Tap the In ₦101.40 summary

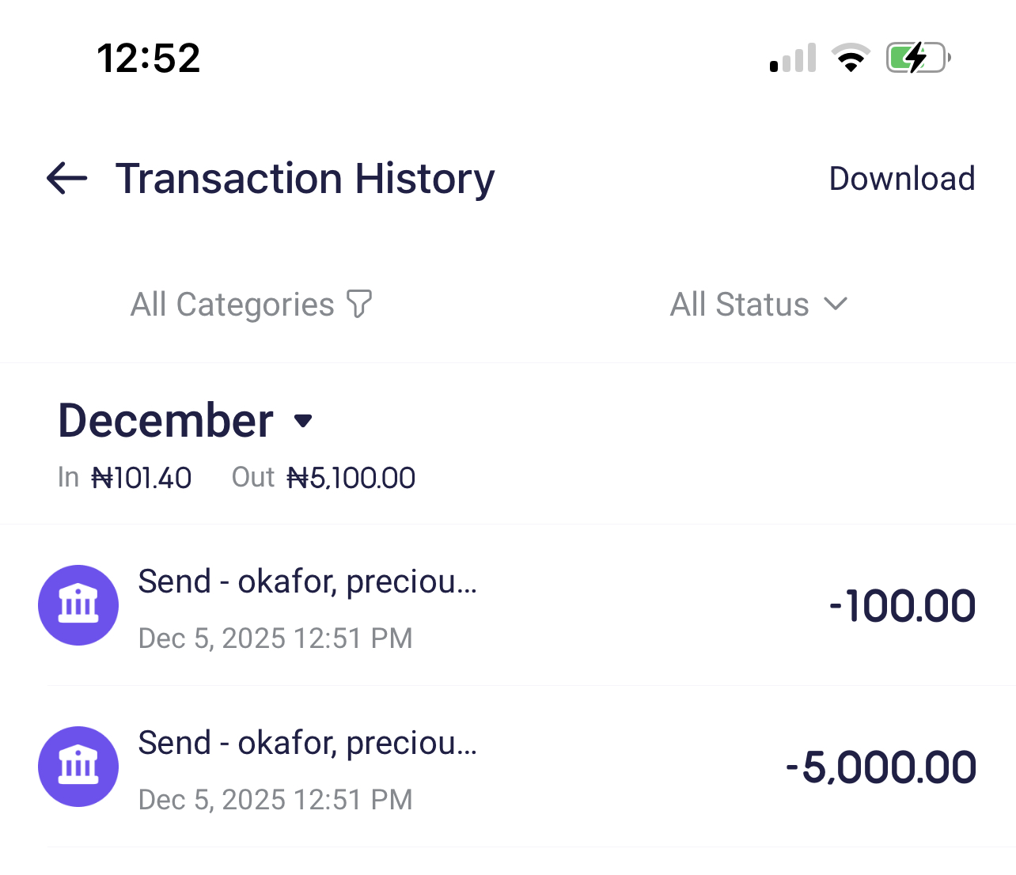tap(125, 478)
